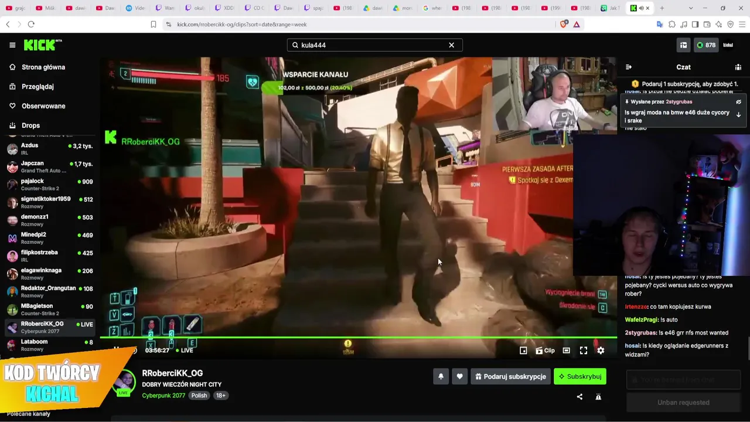This screenshot has height=422, width=750.
Task: Click the RRoberciKK_OG channel title below video
Action: pyautogui.click(x=172, y=373)
